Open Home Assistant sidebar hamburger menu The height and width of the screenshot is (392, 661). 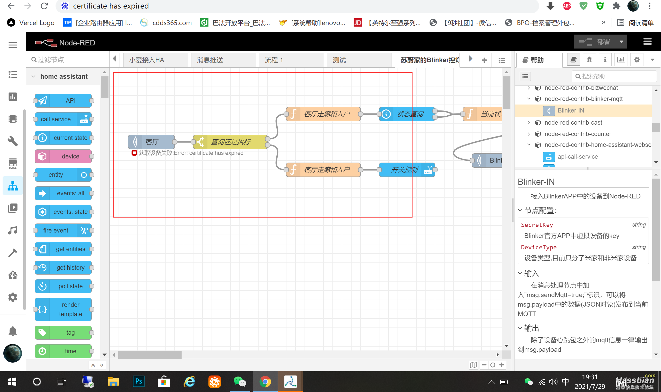click(13, 45)
